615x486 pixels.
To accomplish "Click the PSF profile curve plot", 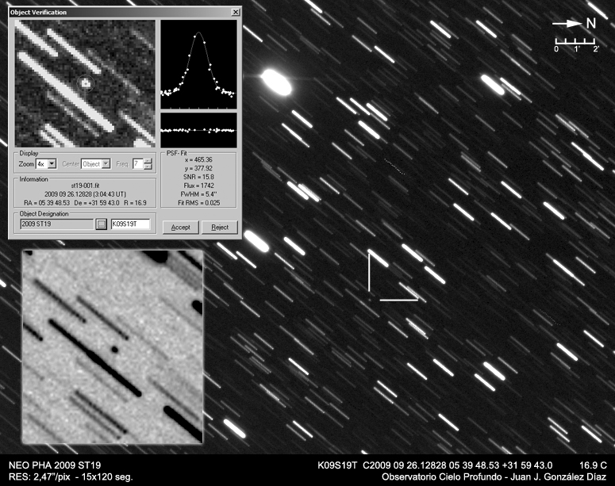I will (198, 64).
